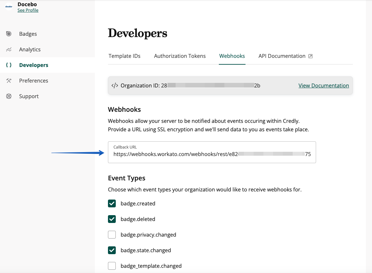Click the Badges sidebar icon
Image resolution: width=372 pixels, height=273 pixels.
point(9,34)
